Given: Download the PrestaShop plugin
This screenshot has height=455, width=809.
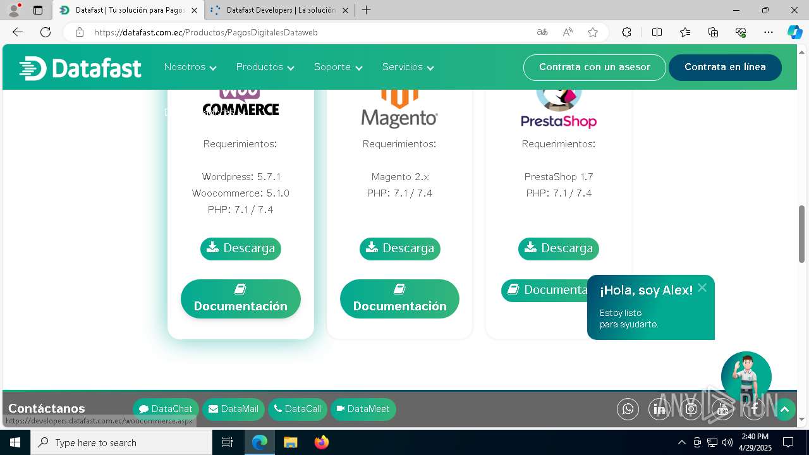Looking at the screenshot, I should tap(559, 248).
